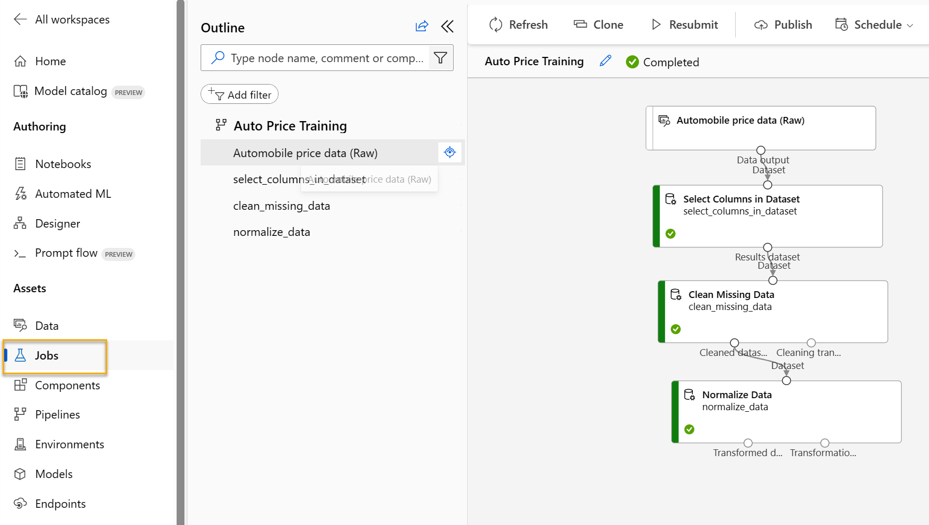
Task: Open the search filter funnel icon
Action: pos(440,57)
